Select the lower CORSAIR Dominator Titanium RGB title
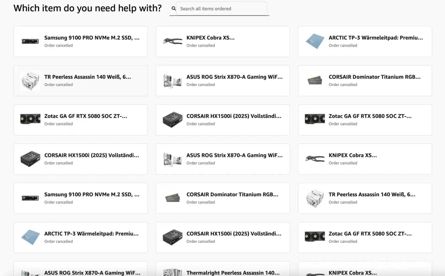The height and width of the screenshot is (276, 445). click(x=232, y=195)
